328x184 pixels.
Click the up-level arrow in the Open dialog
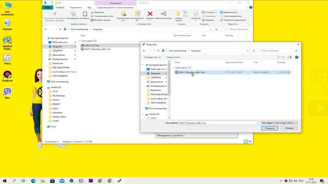pyautogui.click(x=158, y=51)
